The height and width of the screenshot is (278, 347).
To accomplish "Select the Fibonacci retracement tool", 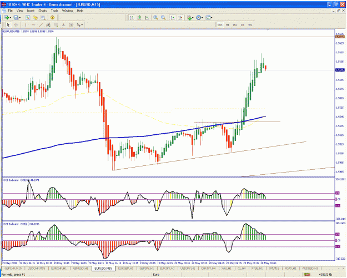I will (x=56, y=25).
